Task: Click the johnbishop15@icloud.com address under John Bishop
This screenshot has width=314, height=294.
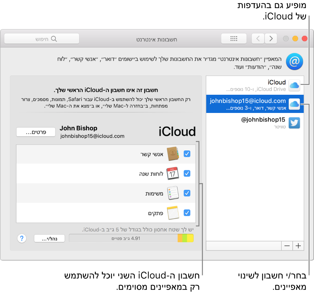Action: tap(92, 136)
